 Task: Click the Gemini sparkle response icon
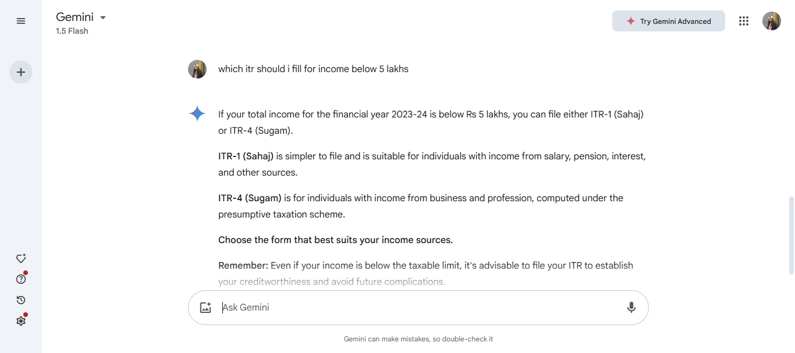coord(197,114)
